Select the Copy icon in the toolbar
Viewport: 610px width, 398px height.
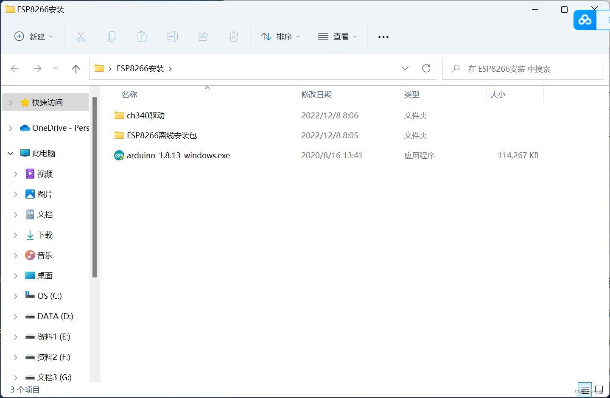112,36
